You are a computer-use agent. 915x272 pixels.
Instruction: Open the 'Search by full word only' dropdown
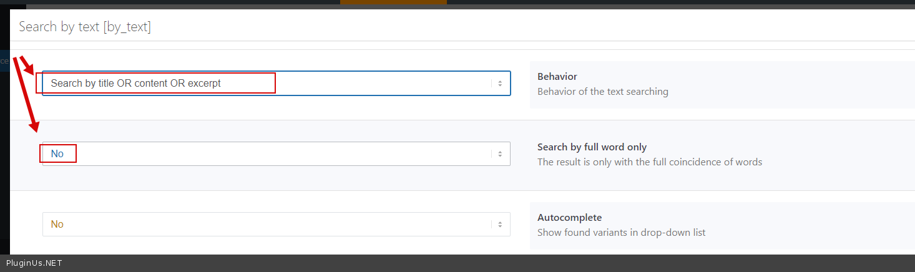(275, 154)
